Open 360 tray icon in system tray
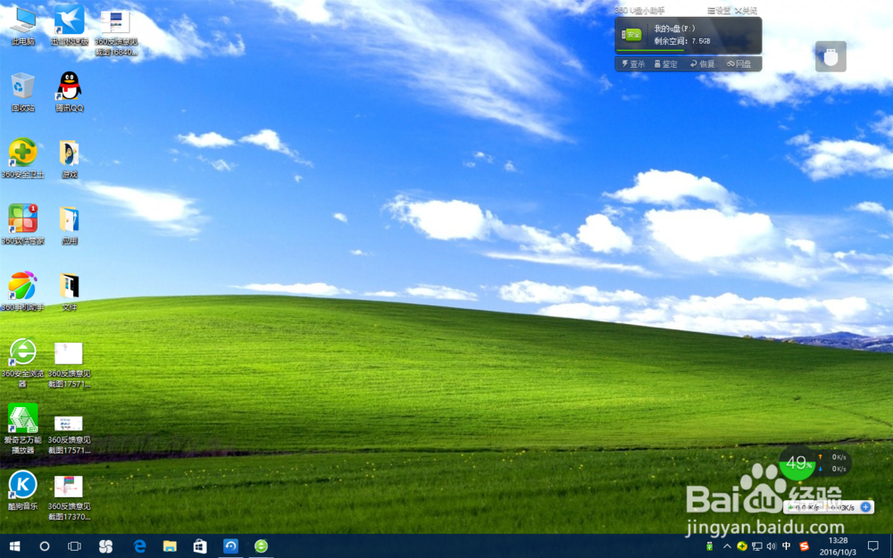Viewport: 893px width, 558px height. (741, 546)
